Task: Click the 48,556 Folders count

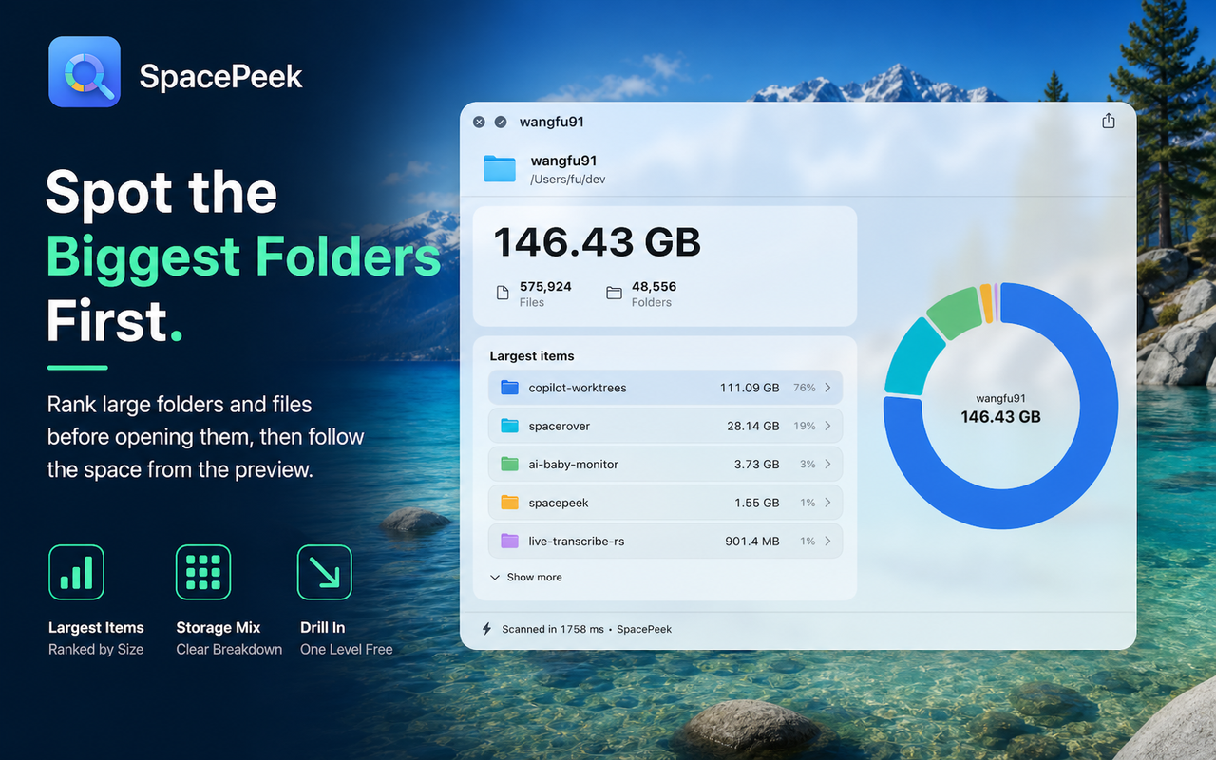Action: pyautogui.click(x=654, y=294)
